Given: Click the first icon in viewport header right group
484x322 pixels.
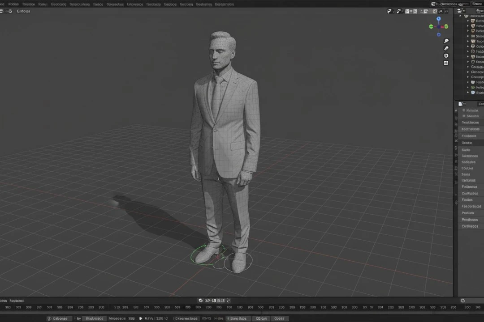Looking at the screenshot, I should pos(389,11).
